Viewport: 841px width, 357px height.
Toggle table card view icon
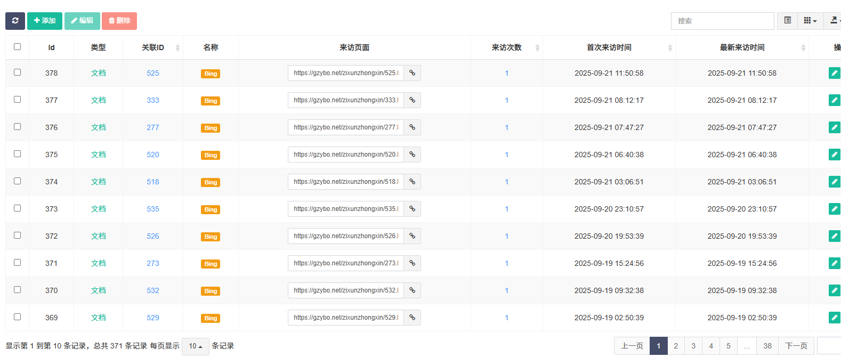[787, 21]
